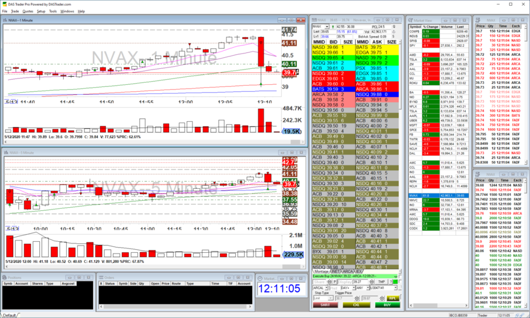Image resolution: width=530 pixels, height=318 pixels.
Task: Click the upper NVAX time and sales window icon
Action: pyautogui.click(x=478, y=20)
